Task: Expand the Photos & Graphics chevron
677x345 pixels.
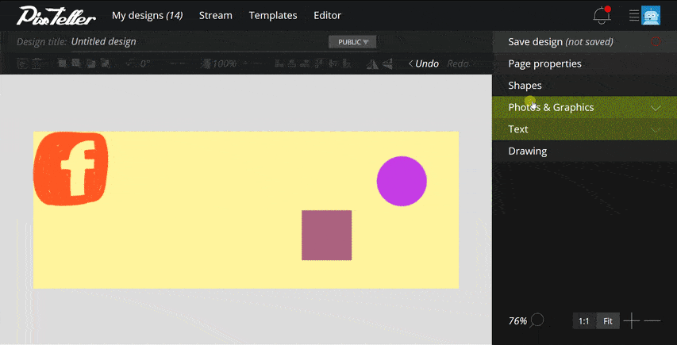Action: 656,107
